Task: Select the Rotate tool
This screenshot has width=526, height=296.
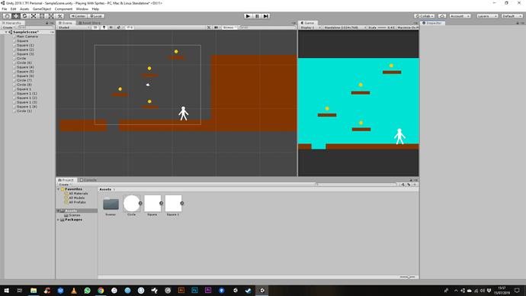Action: point(24,16)
